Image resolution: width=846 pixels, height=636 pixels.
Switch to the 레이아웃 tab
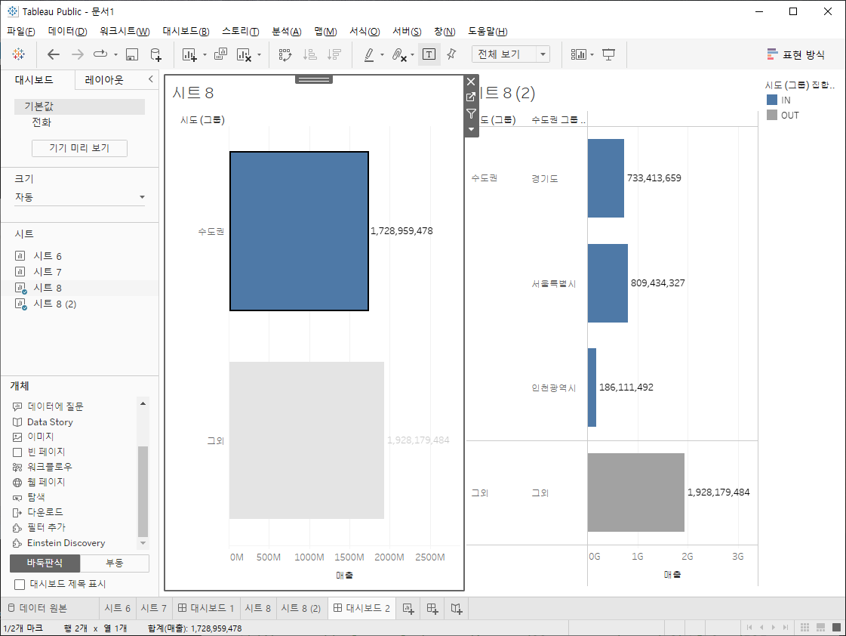point(104,80)
